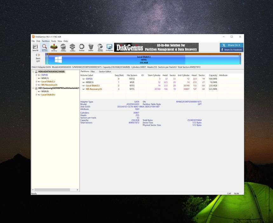
Task: Go to next disk with orange right arrow
Action: 39,55
